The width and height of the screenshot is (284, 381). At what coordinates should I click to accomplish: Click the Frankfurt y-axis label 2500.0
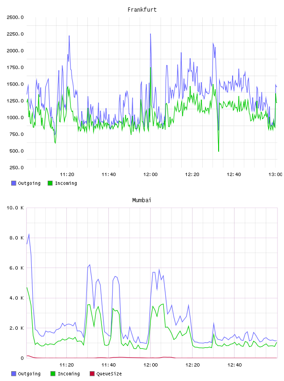[15, 17]
